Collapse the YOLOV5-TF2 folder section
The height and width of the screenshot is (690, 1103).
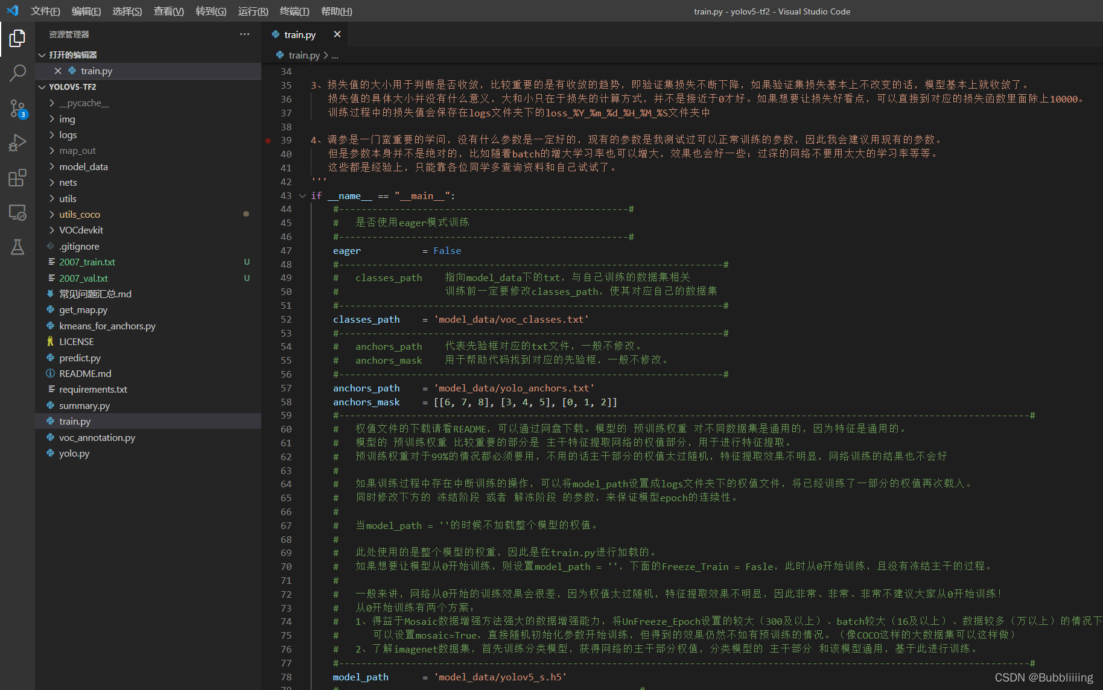[x=42, y=87]
